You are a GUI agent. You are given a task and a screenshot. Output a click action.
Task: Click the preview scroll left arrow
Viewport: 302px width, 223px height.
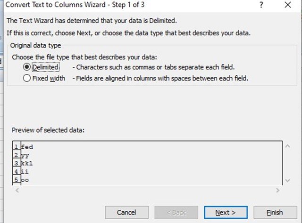click(x=17, y=191)
